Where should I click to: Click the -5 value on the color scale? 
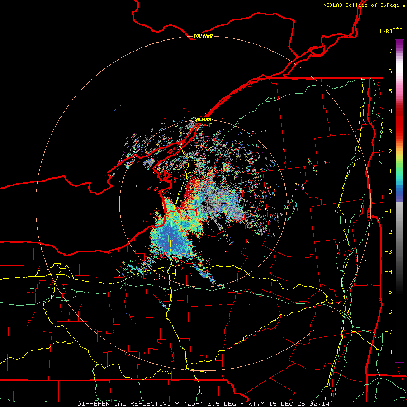[x=388, y=292]
